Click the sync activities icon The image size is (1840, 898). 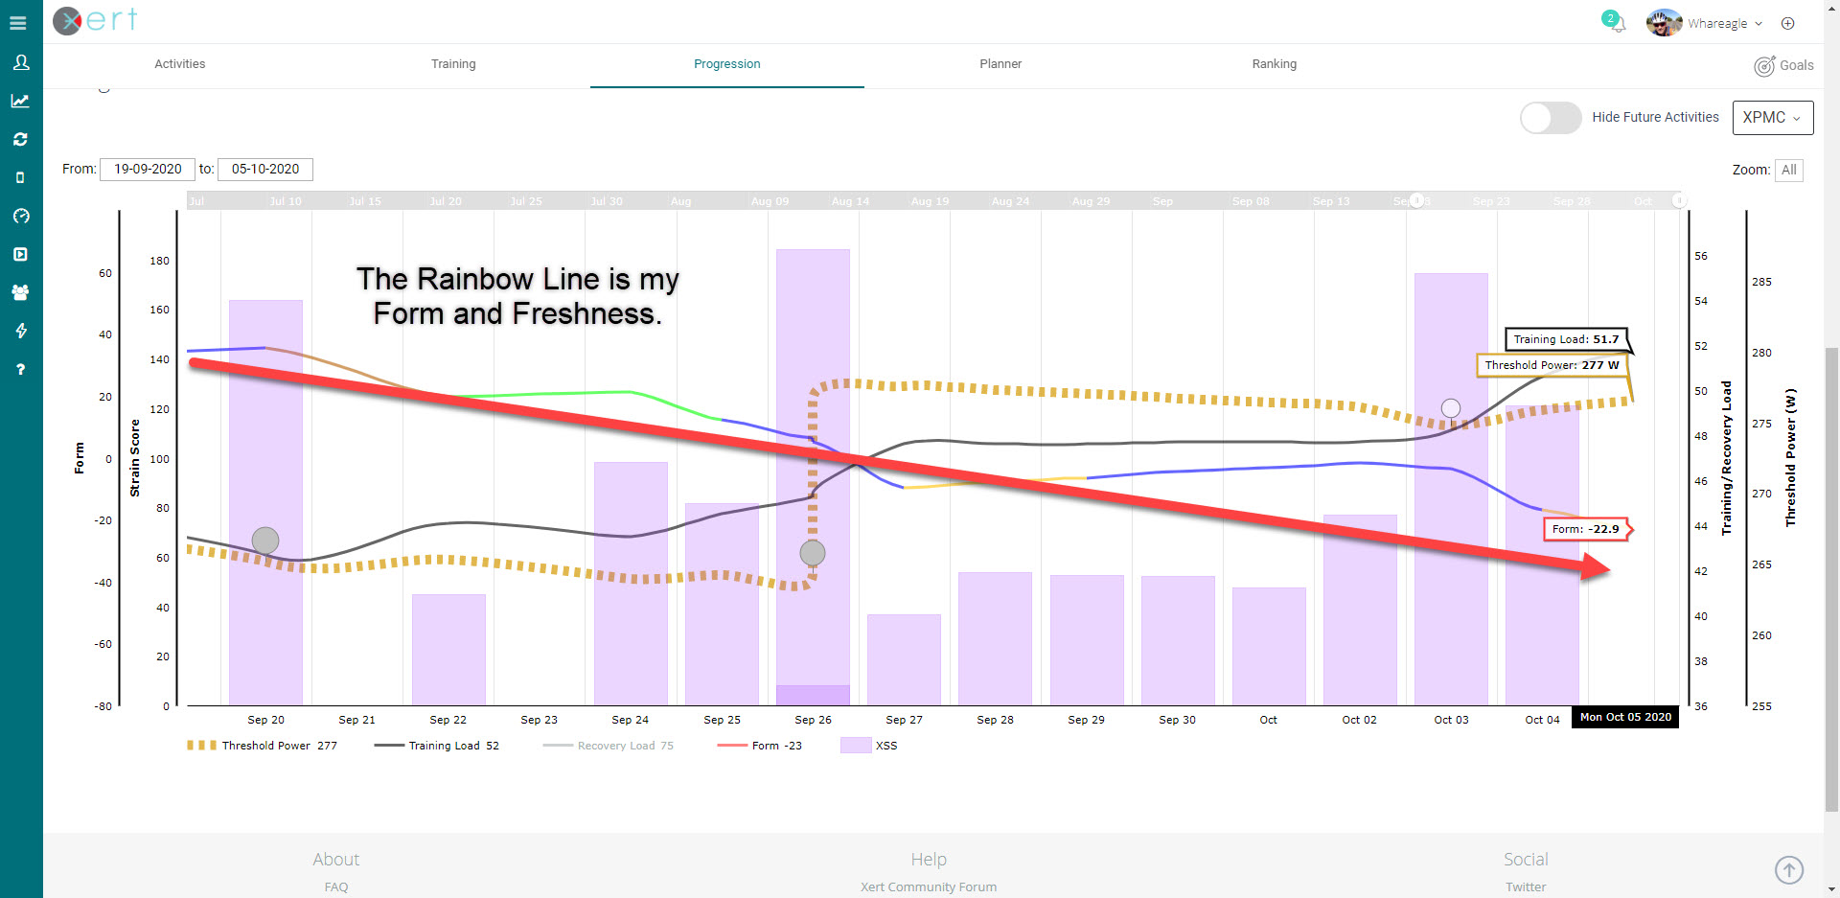pyautogui.click(x=20, y=139)
